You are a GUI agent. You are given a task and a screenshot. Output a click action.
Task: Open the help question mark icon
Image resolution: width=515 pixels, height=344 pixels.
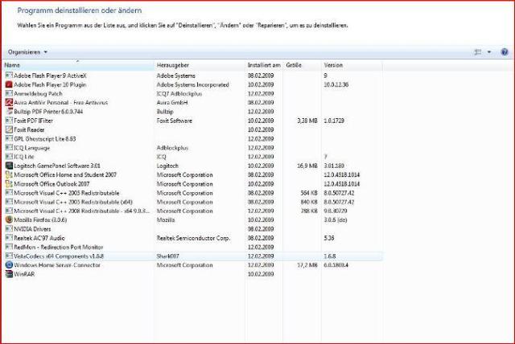(x=505, y=51)
